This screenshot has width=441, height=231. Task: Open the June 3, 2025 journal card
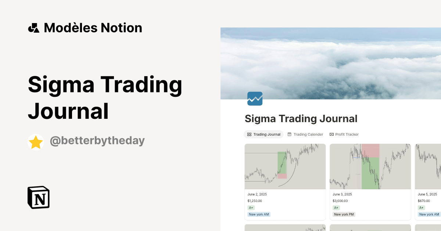point(370,166)
